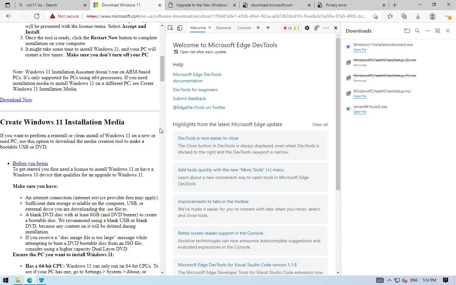The width and height of the screenshot is (456, 285).
Task: Click the ENG language indicator
Action: coord(414,280)
